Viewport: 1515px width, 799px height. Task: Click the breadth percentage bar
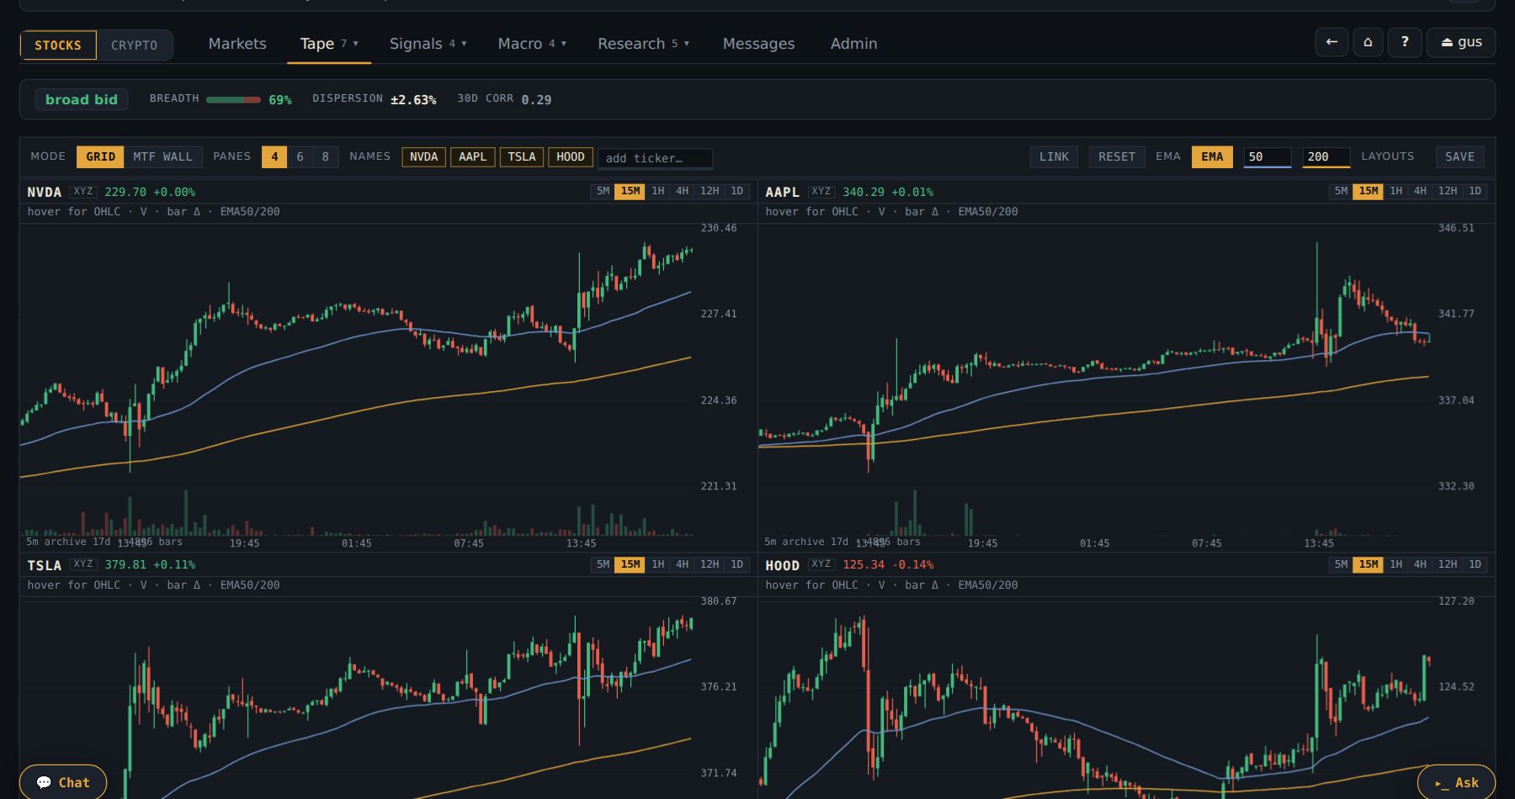233,99
